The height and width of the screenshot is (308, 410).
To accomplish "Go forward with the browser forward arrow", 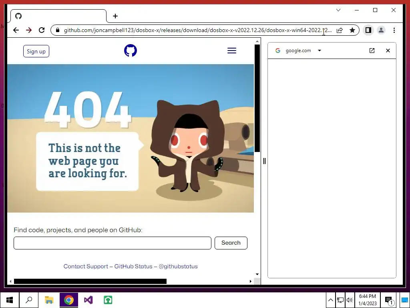I will pos(29,30).
